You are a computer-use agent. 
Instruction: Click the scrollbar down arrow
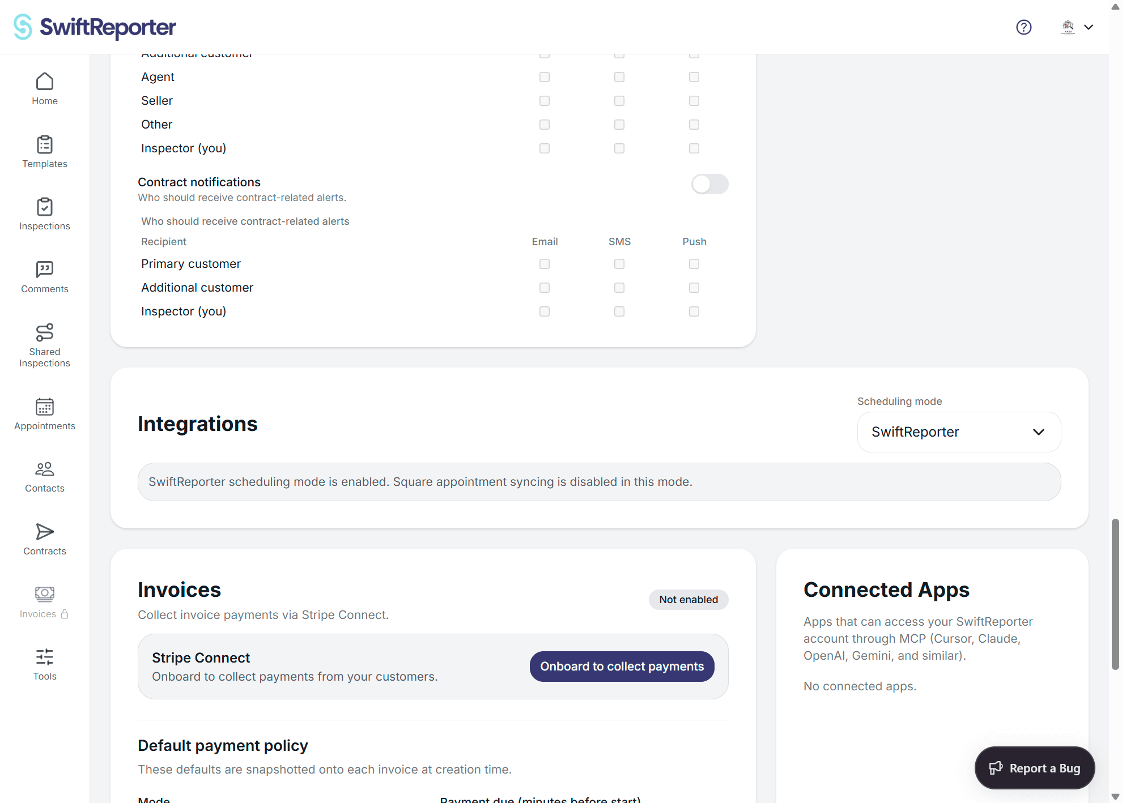(x=1115, y=797)
